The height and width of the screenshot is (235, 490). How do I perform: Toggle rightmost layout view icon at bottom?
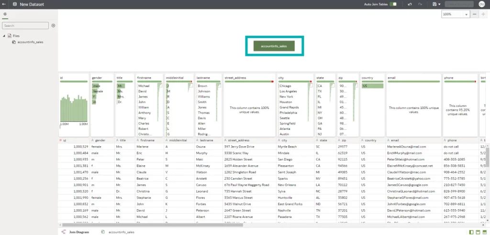[x=485, y=232]
